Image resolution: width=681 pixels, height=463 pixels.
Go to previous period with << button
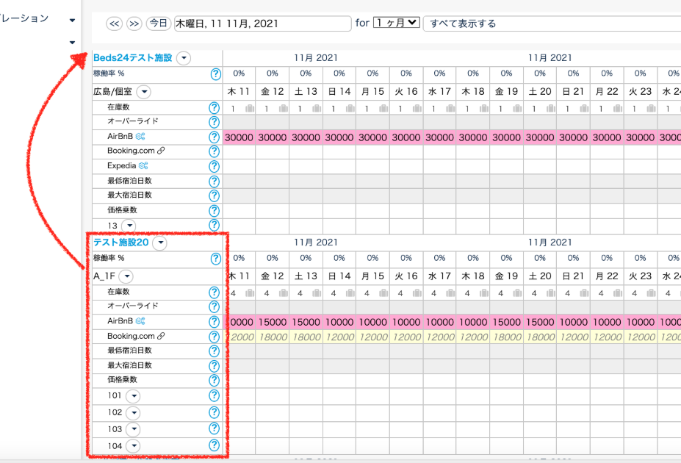pyautogui.click(x=114, y=24)
